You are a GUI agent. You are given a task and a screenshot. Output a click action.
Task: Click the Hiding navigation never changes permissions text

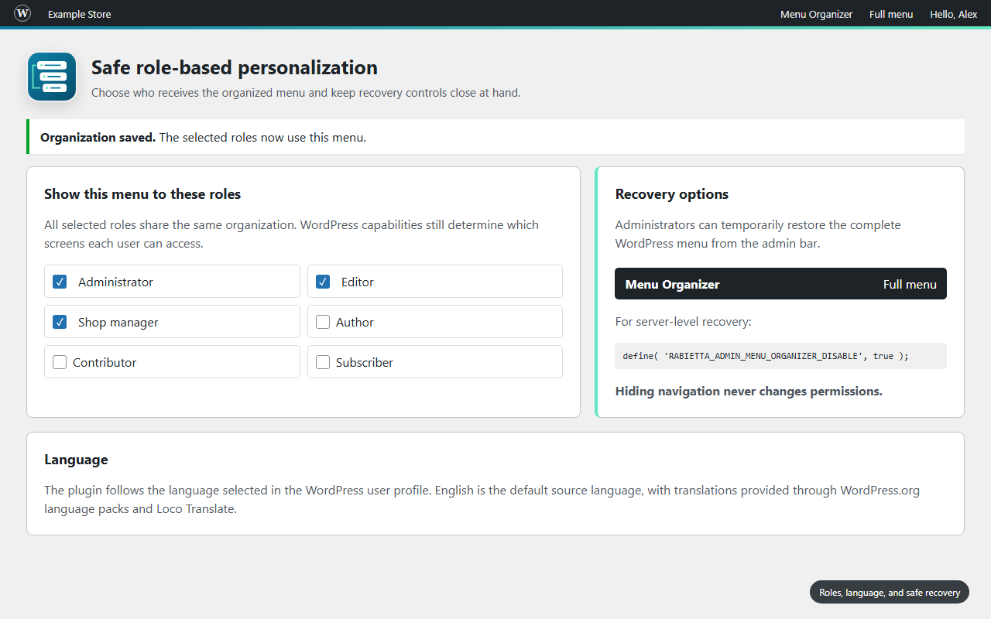pos(749,391)
